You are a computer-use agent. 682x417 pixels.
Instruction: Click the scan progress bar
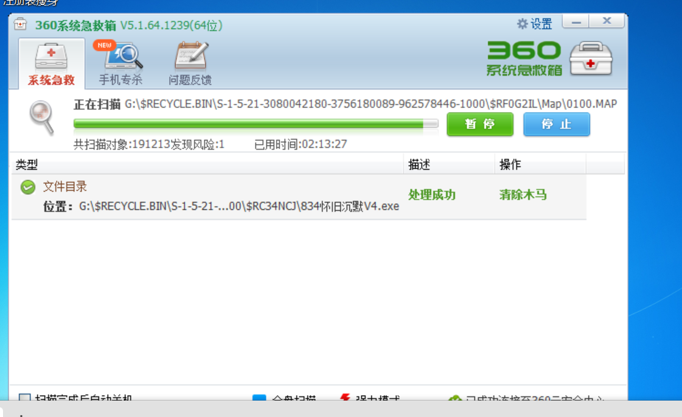point(256,124)
